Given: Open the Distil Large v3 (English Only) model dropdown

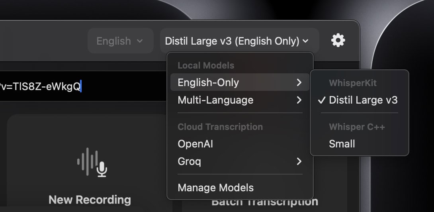Looking at the screenshot, I should (237, 41).
